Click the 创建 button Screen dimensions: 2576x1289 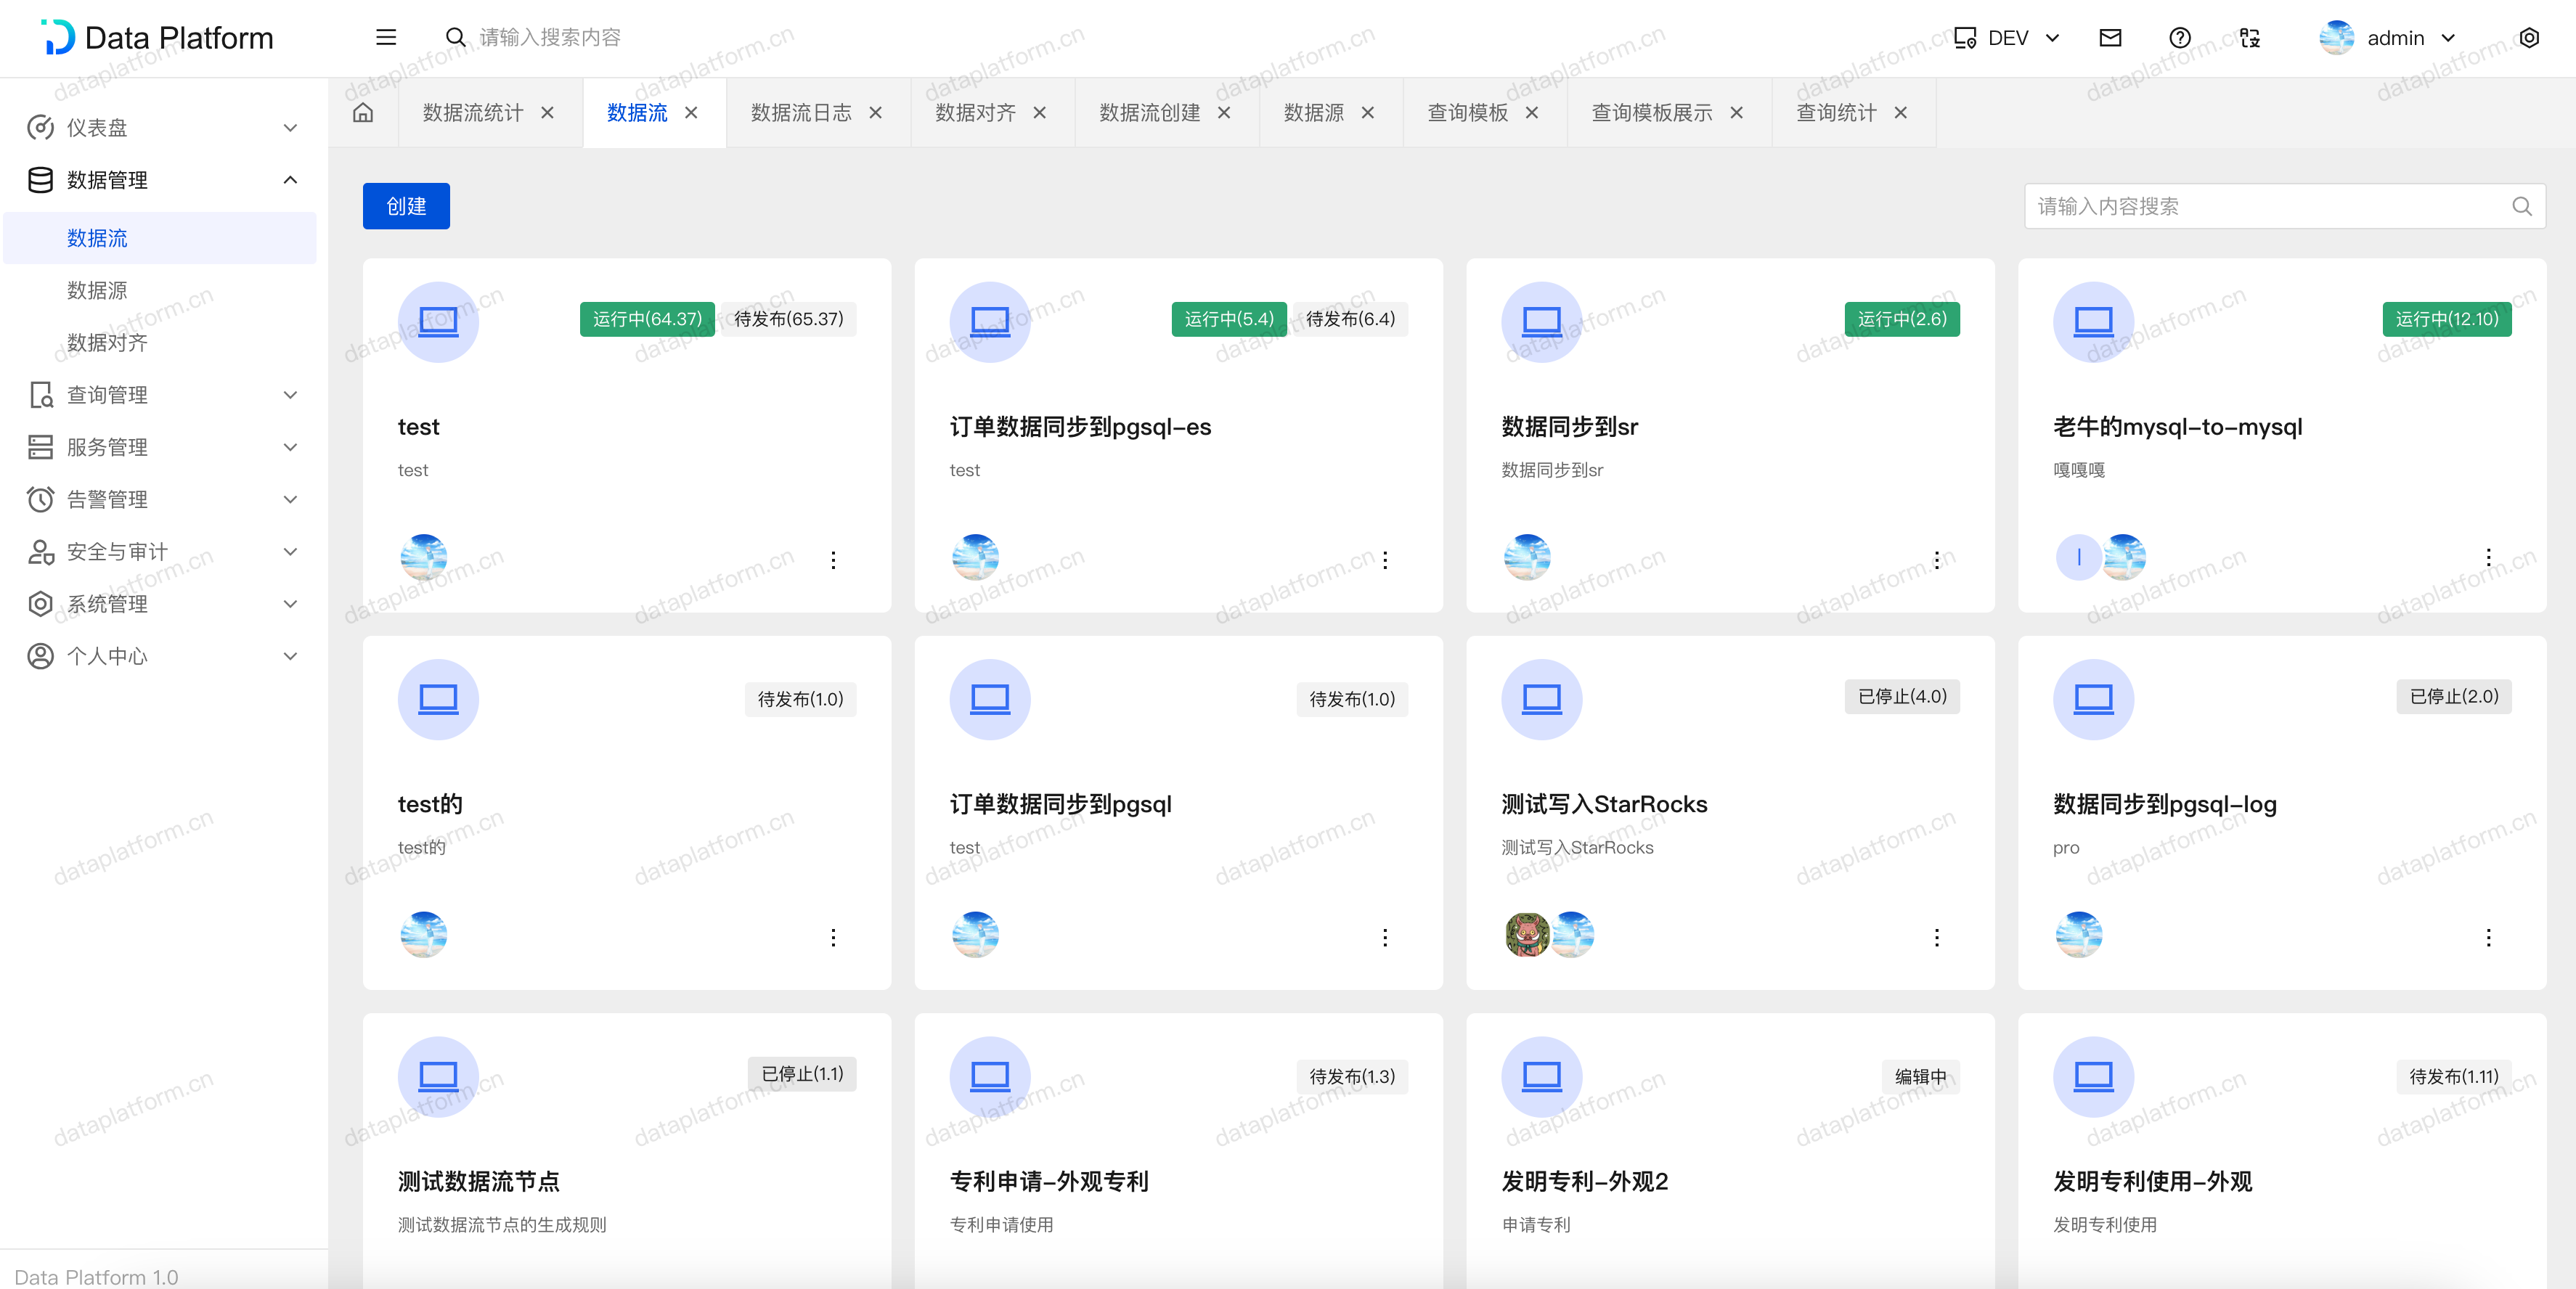pyautogui.click(x=406, y=206)
